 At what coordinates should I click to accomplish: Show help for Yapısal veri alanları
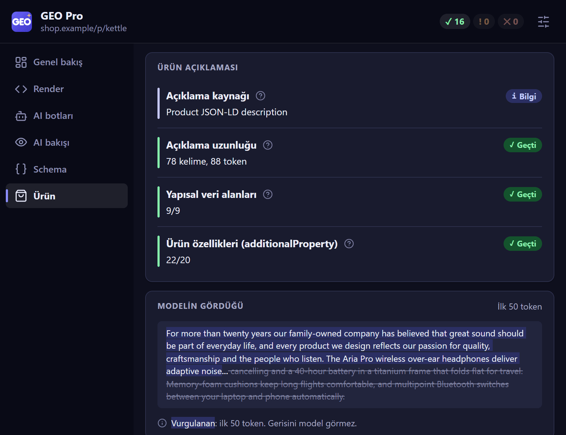[268, 194]
